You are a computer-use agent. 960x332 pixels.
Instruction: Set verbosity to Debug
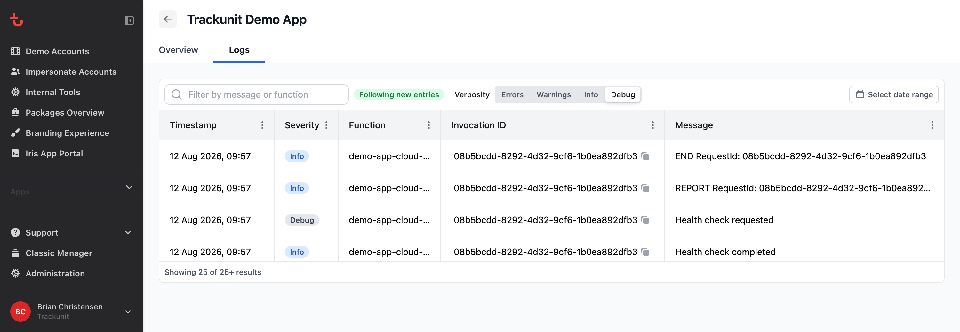pos(623,94)
